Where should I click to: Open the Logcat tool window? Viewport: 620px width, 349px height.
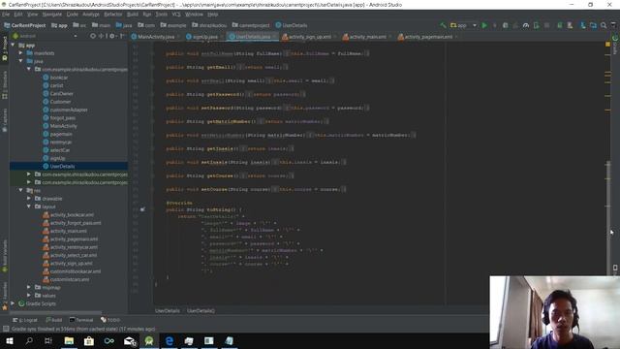pos(25,320)
